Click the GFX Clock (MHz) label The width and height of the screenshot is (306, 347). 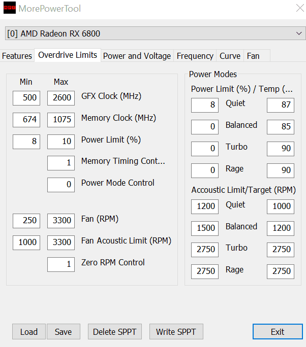click(x=111, y=96)
